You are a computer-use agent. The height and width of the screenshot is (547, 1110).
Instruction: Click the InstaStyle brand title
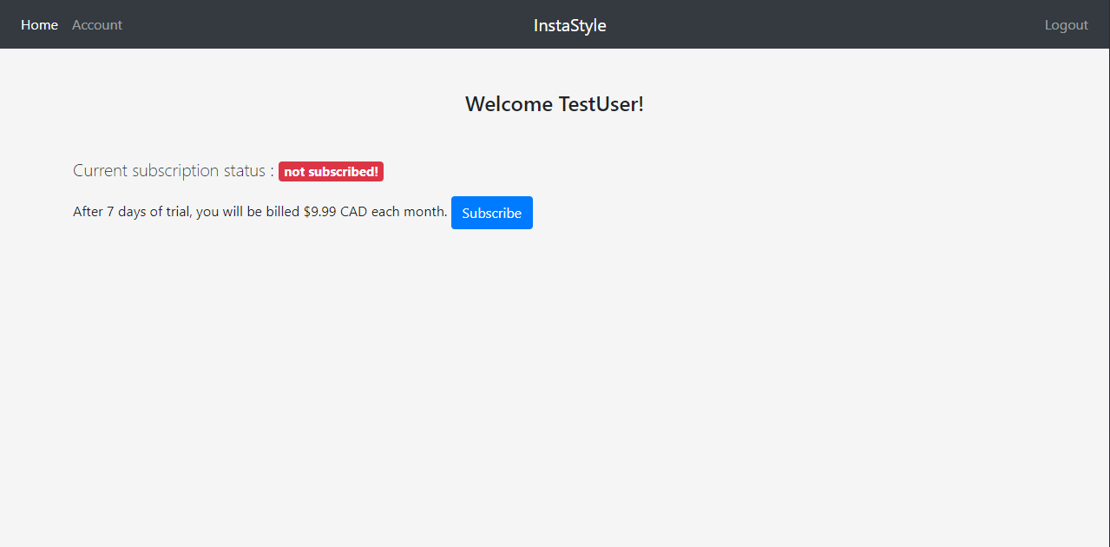coord(569,25)
